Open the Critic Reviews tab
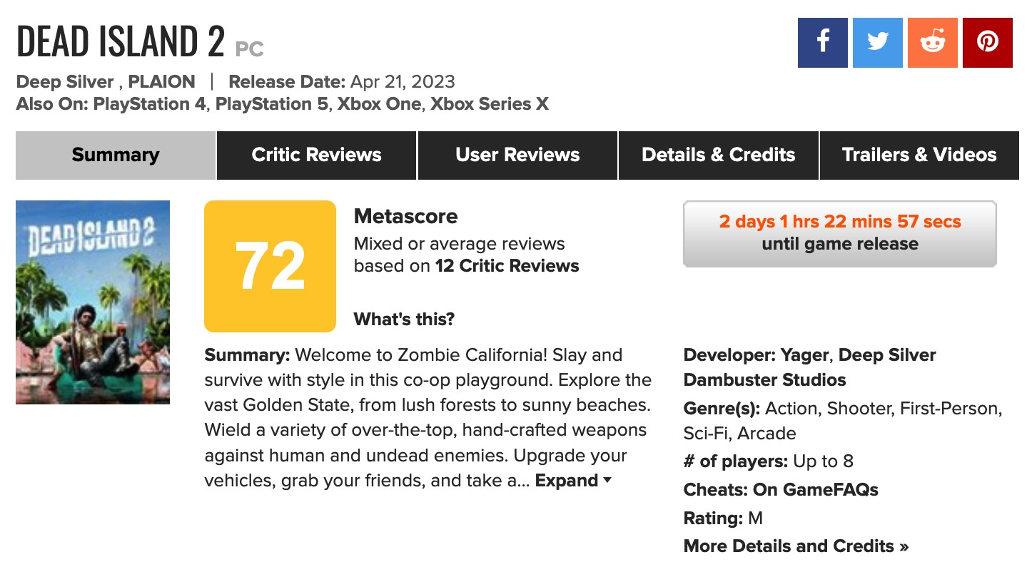 click(x=316, y=155)
